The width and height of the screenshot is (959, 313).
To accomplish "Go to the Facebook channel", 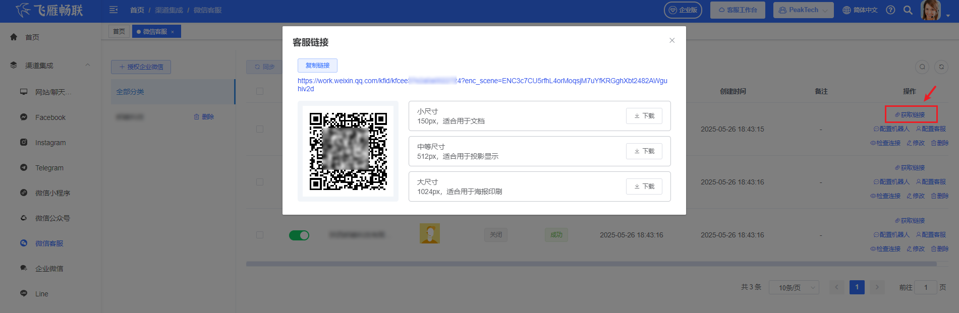I will click(x=50, y=117).
